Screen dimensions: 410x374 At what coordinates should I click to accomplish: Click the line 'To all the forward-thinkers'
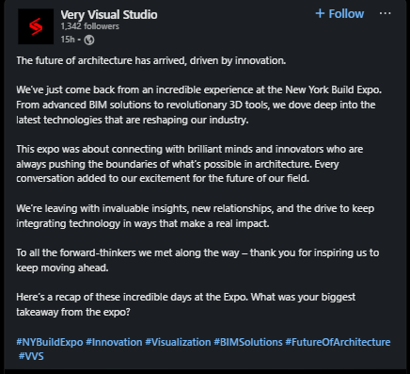(x=197, y=252)
